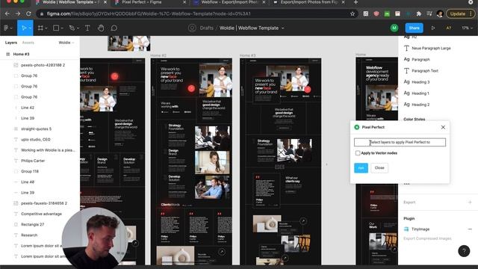The width and height of the screenshot is (478, 269).
Task: Click the Run button in Pixel Perfect
Action: click(x=361, y=168)
